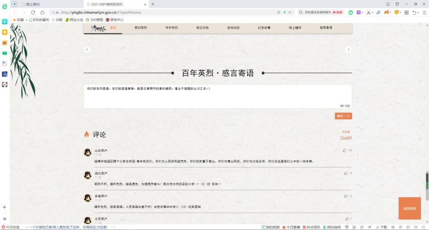Open the favorites star in the left sidebar

coord(5,32)
